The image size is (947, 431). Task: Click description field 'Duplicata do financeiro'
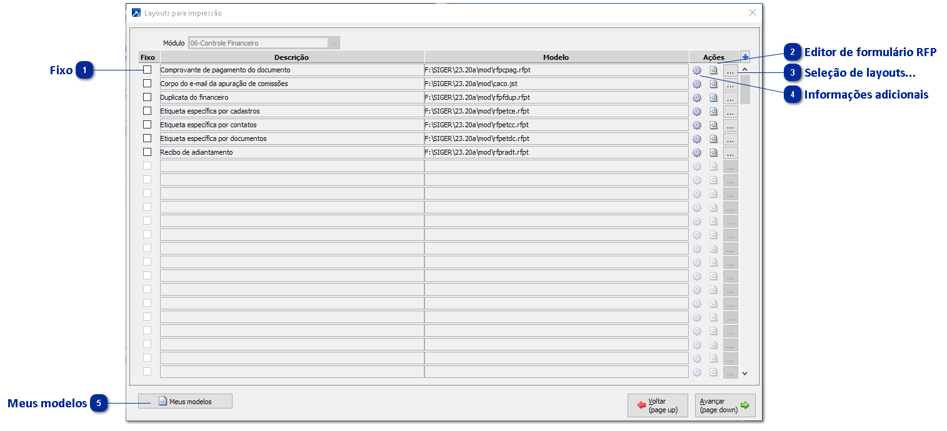[292, 98]
